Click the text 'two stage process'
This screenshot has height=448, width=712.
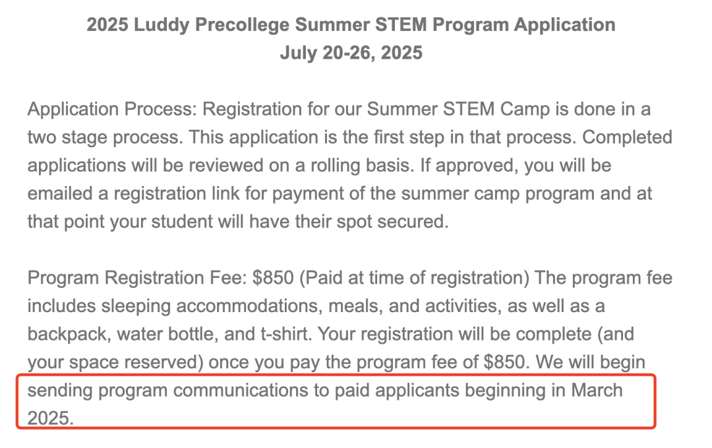pyautogui.click(x=105, y=138)
